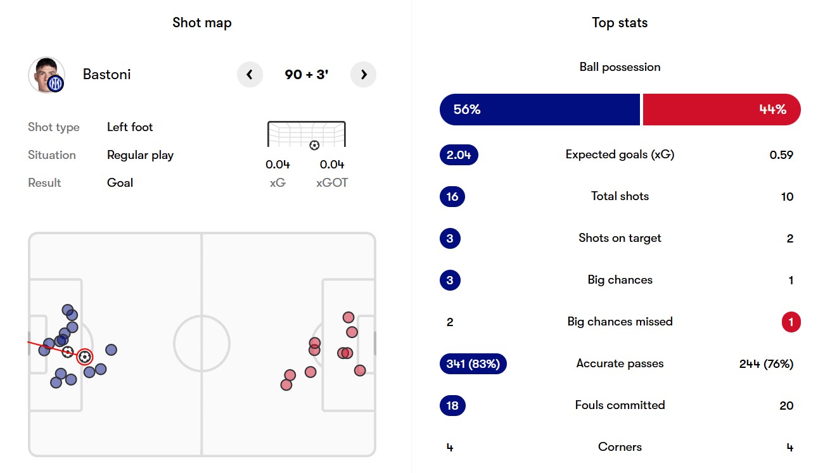Click the 90 + 3' shot time label

pyautogui.click(x=307, y=75)
